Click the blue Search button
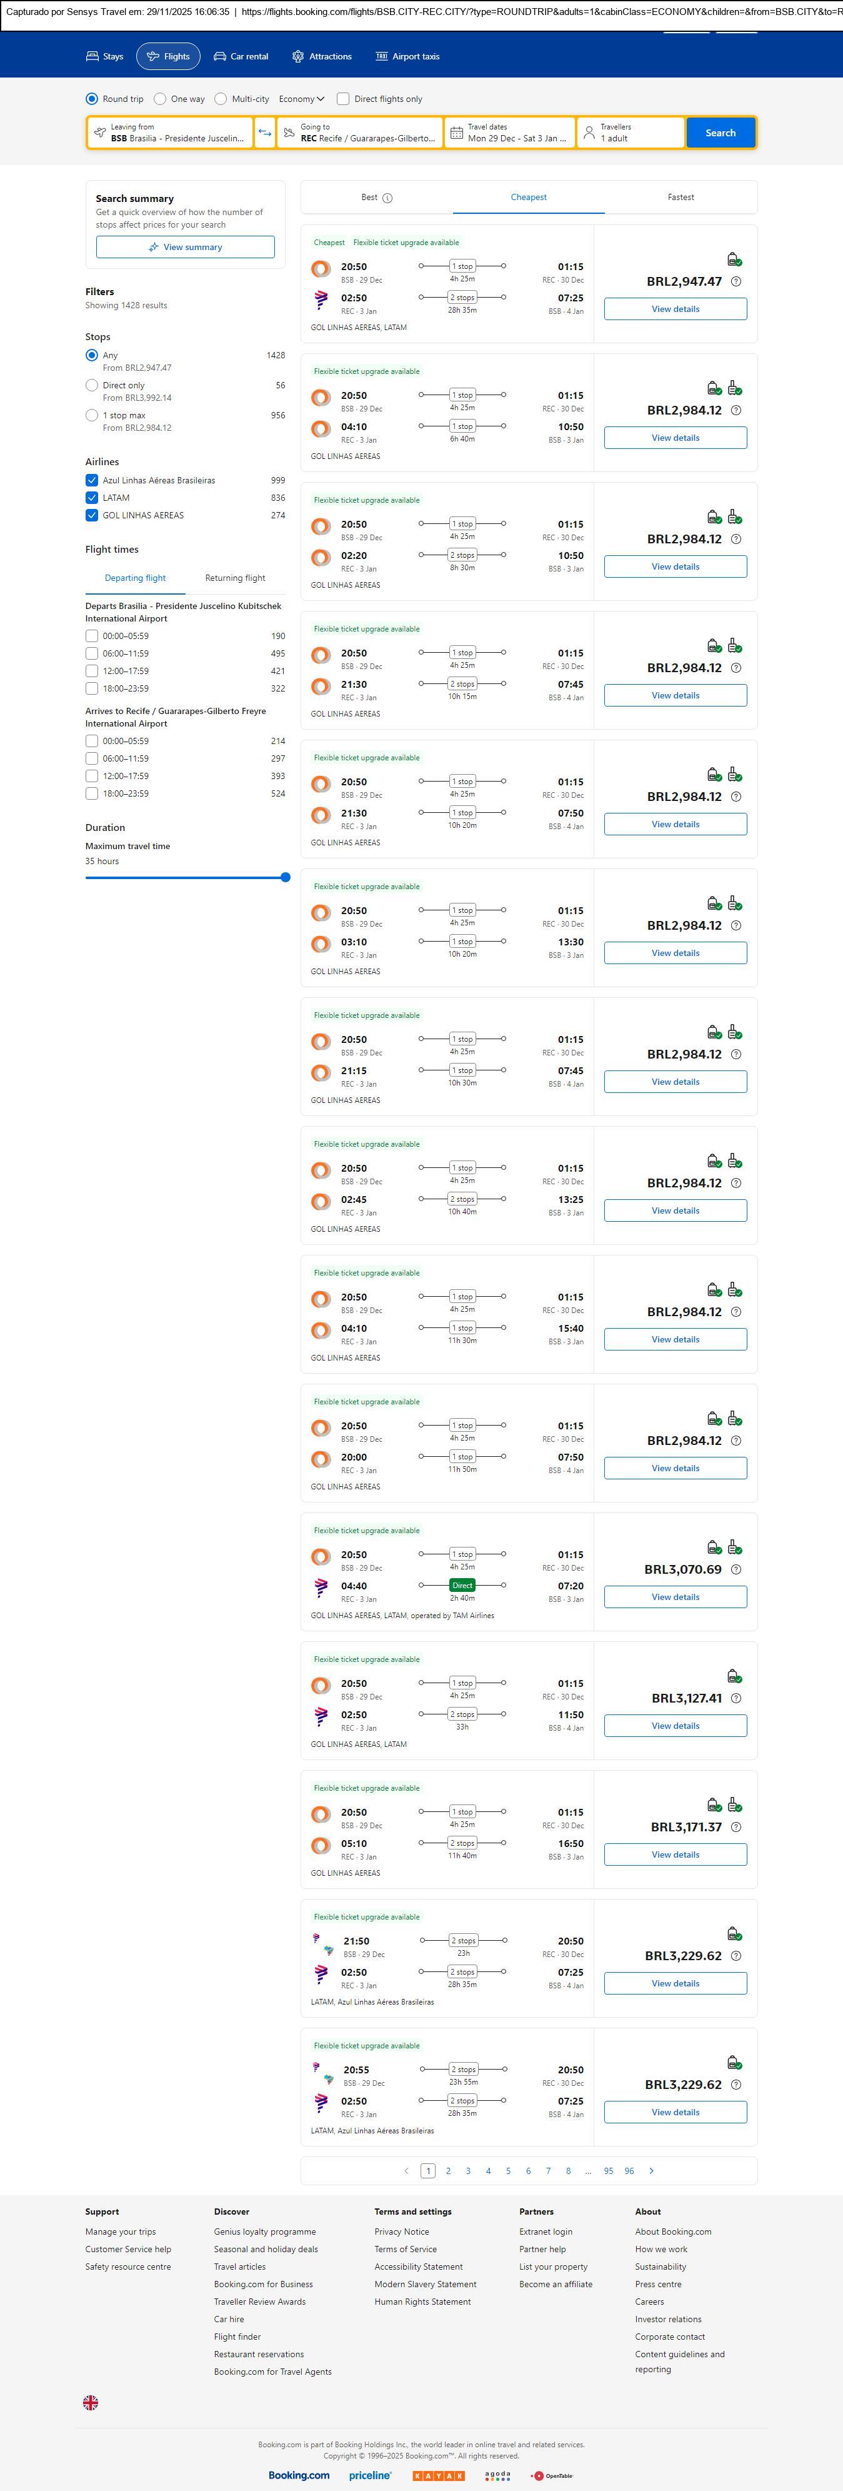Image resolution: width=843 pixels, height=2491 pixels. (x=721, y=133)
